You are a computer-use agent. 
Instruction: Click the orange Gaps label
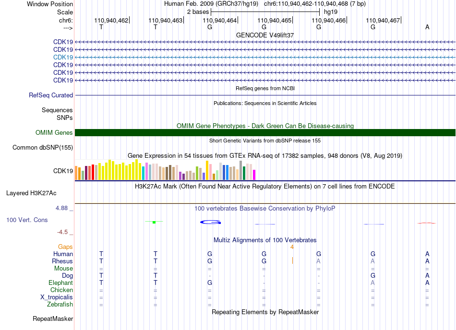point(65,247)
